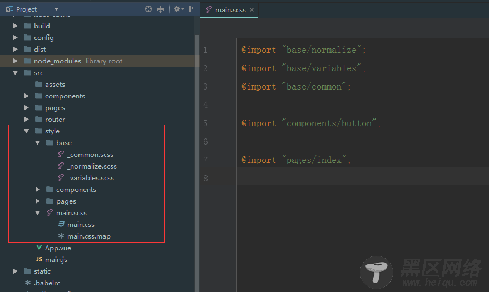This screenshot has width=489, height=292.
Task: Click the Collapse All icon in Project panel
Action: coord(160,9)
